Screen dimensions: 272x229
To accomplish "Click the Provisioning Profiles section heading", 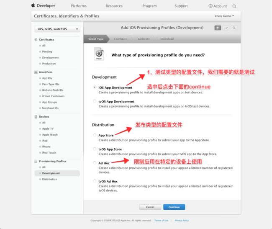I will [x=53, y=161].
